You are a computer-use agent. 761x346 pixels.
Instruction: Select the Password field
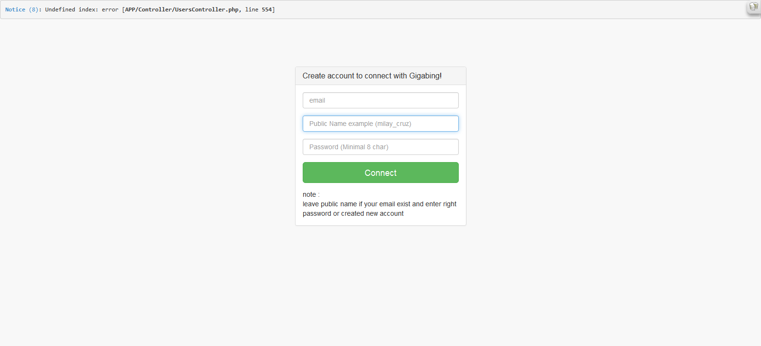380,147
